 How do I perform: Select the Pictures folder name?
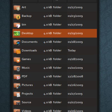27,85
